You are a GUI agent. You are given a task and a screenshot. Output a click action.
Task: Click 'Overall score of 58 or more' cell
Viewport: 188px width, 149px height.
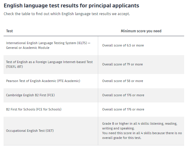pos(141,81)
